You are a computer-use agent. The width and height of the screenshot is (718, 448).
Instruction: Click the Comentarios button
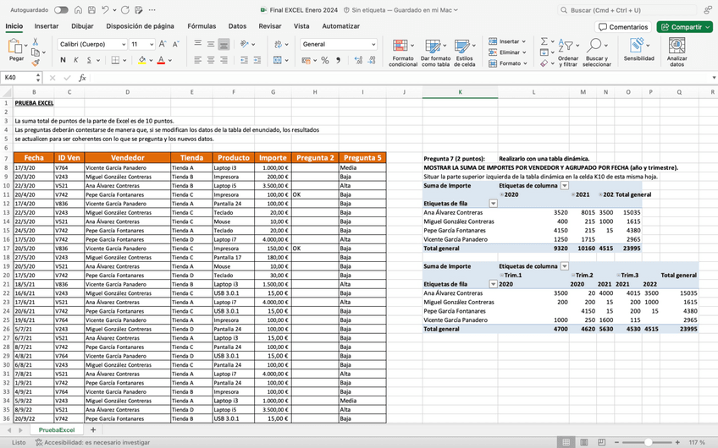coord(623,27)
